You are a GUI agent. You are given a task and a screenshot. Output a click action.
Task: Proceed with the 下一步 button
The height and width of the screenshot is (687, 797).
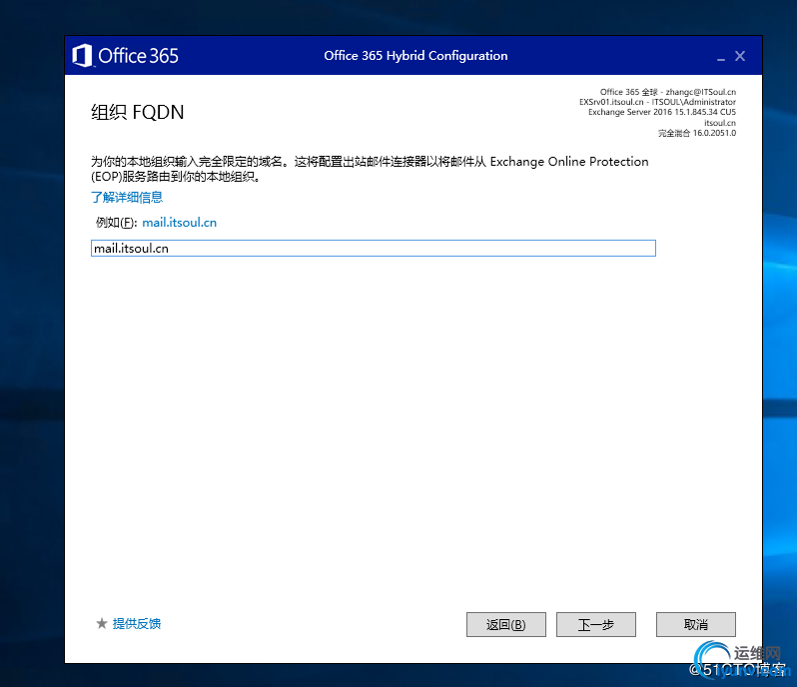(x=595, y=624)
